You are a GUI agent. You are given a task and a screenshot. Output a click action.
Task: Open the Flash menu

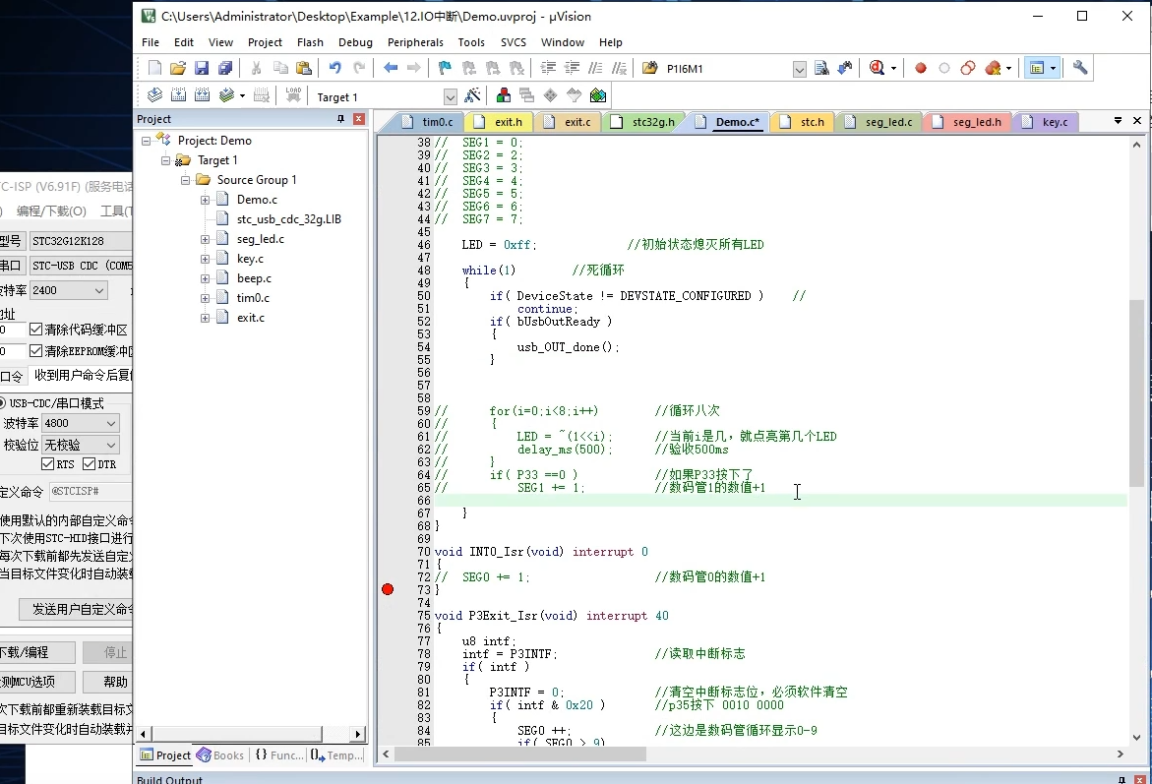pyautogui.click(x=310, y=42)
